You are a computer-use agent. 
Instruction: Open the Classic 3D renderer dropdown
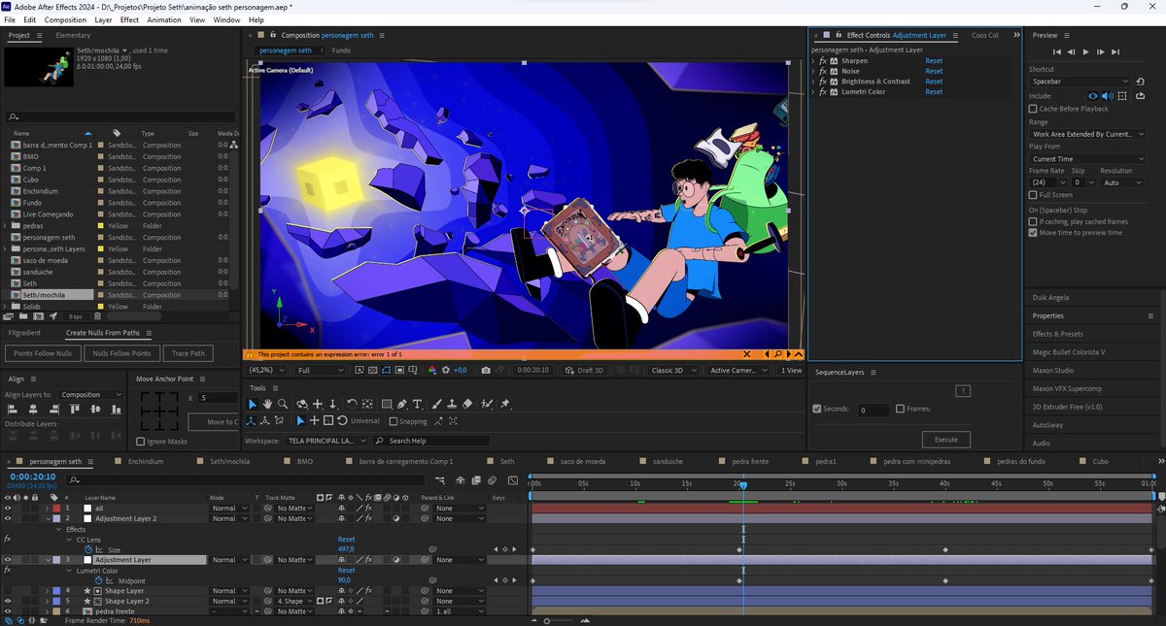(673, 370)
